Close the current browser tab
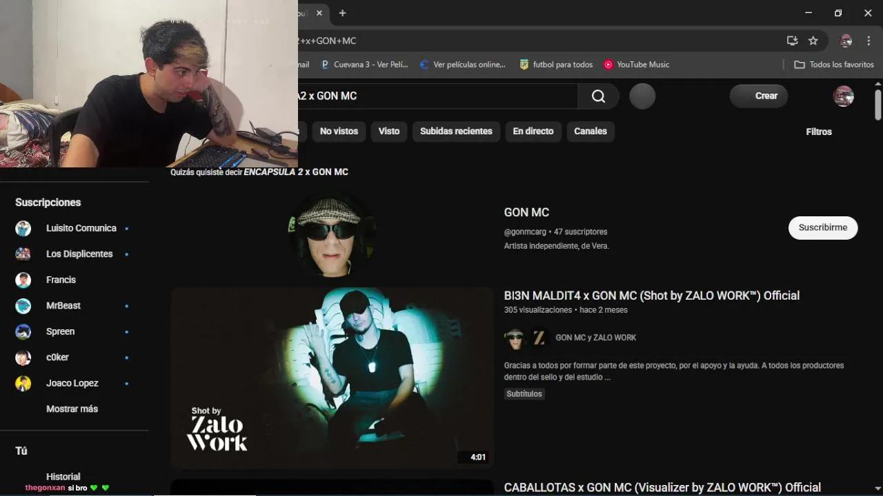Screen dimensions: 883x496 click(x=319, y=13)
